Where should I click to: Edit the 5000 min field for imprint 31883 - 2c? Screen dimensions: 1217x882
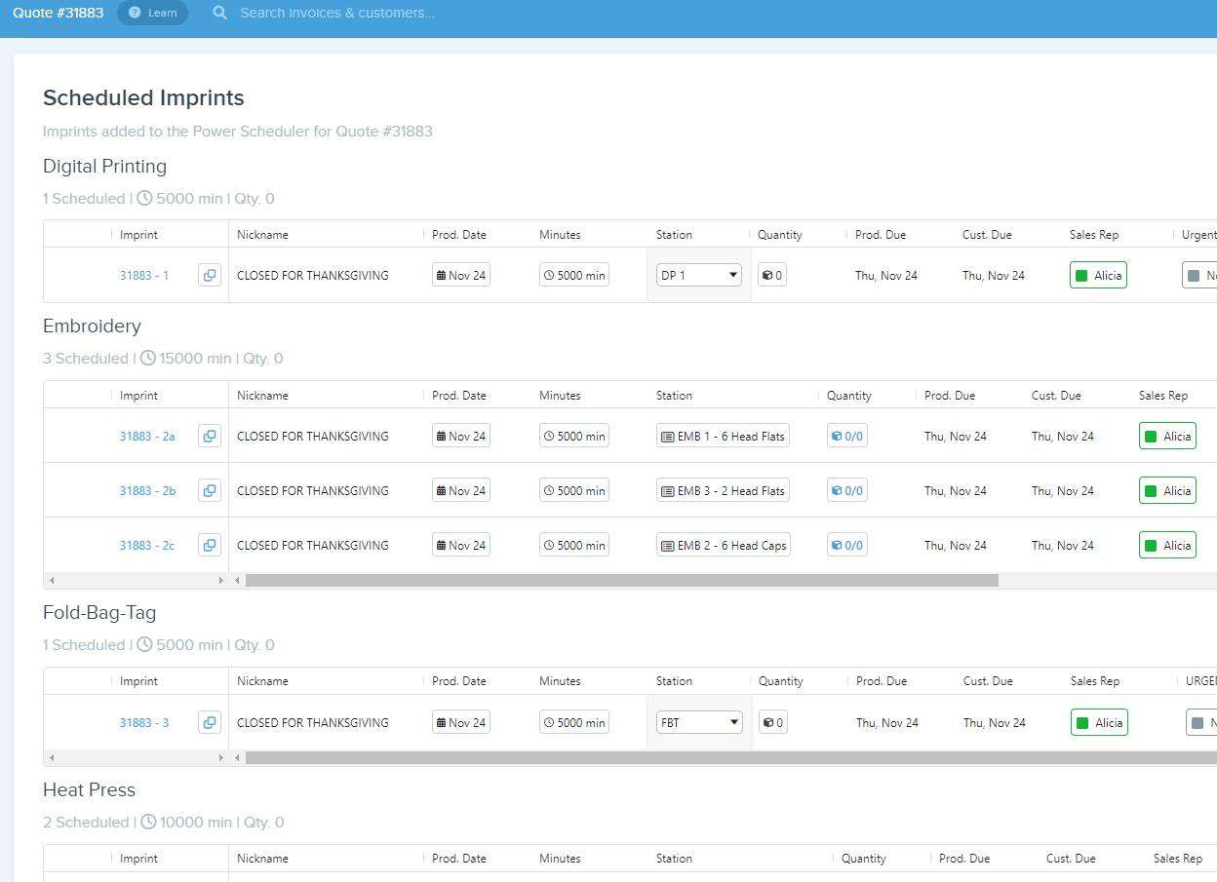pos(574,545)
